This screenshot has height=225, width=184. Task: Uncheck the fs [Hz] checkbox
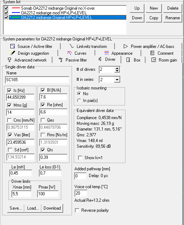[9, 91]
